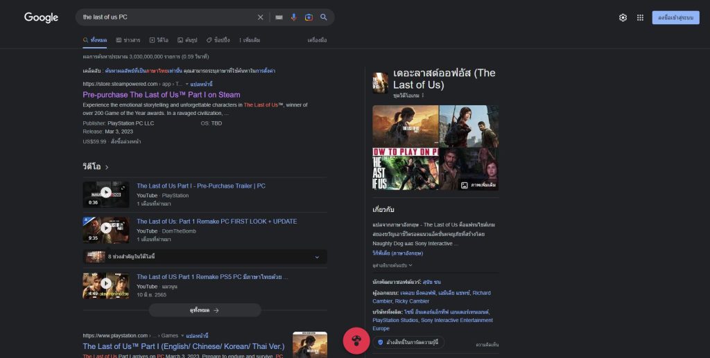Open Google apps grid icon
The width and height of the screenshot is (710, 358).
(640, 17)
